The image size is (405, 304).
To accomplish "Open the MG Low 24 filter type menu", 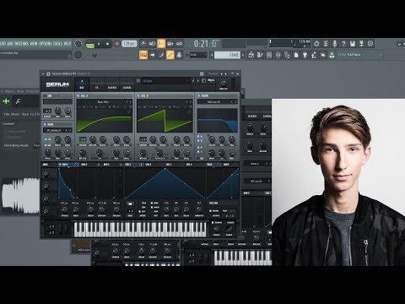I will [213, 102].
